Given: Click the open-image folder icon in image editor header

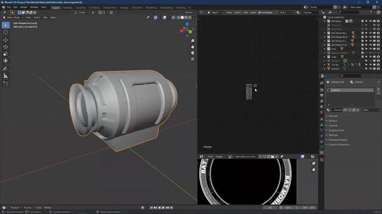Looking at the screenshot, I should (x=272, y=157).
